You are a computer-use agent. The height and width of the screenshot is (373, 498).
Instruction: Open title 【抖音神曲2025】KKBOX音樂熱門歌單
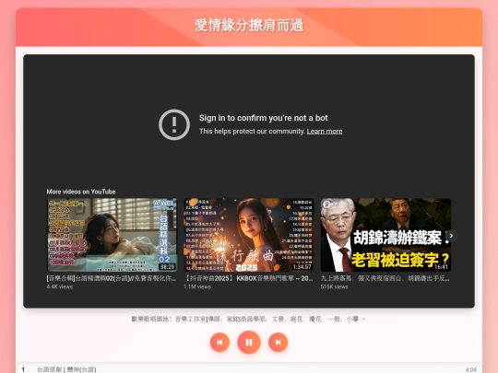tap(248, 278)
